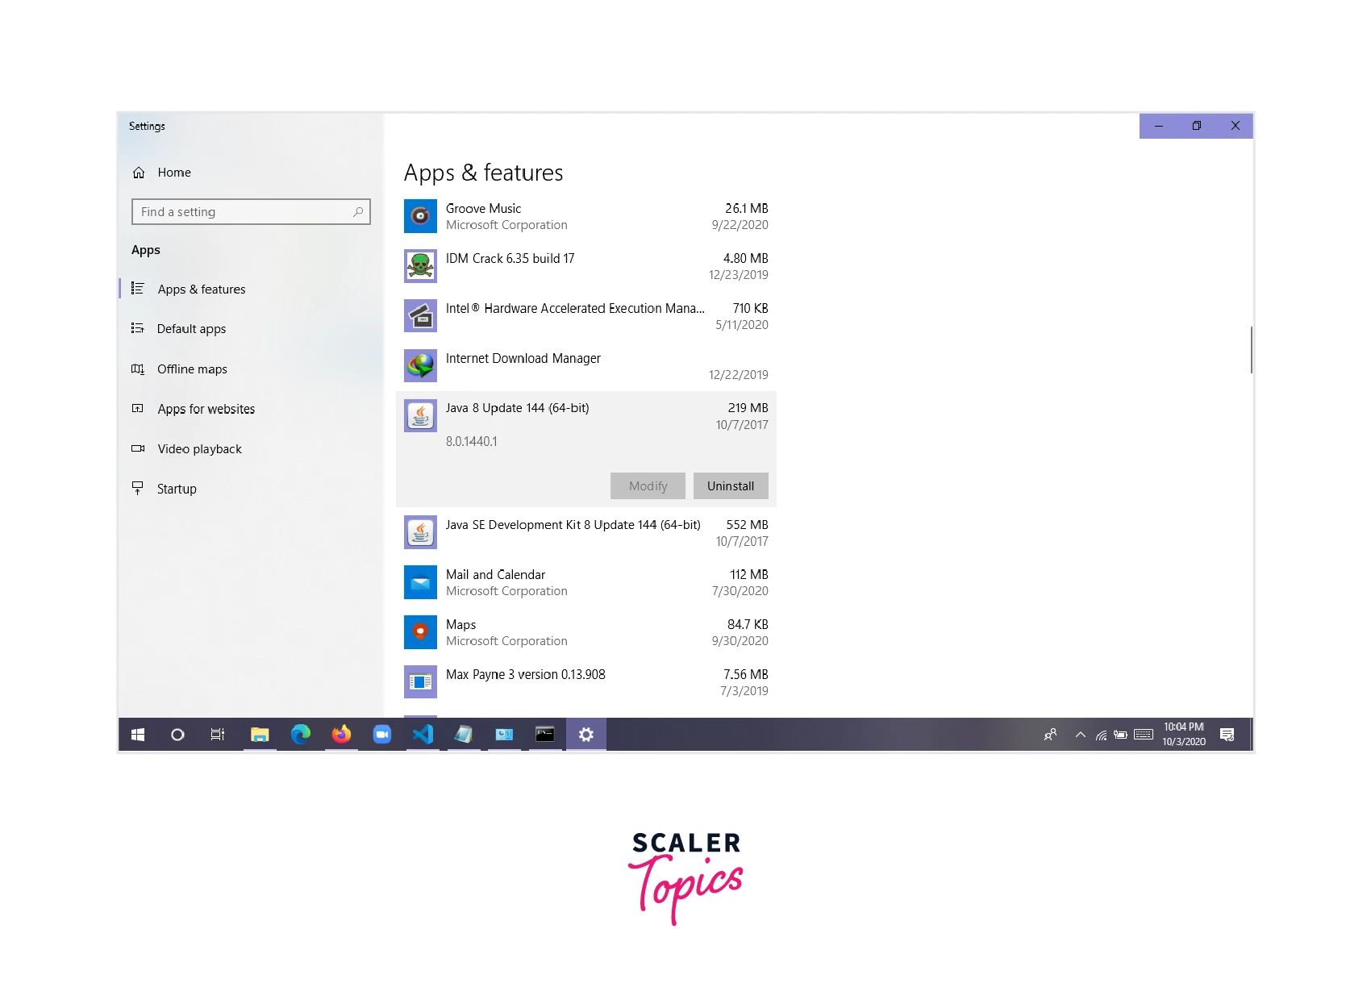Uninstall Java 8 Update 144
This screenshot has height=1004, width=1371.
pos(730,486)
